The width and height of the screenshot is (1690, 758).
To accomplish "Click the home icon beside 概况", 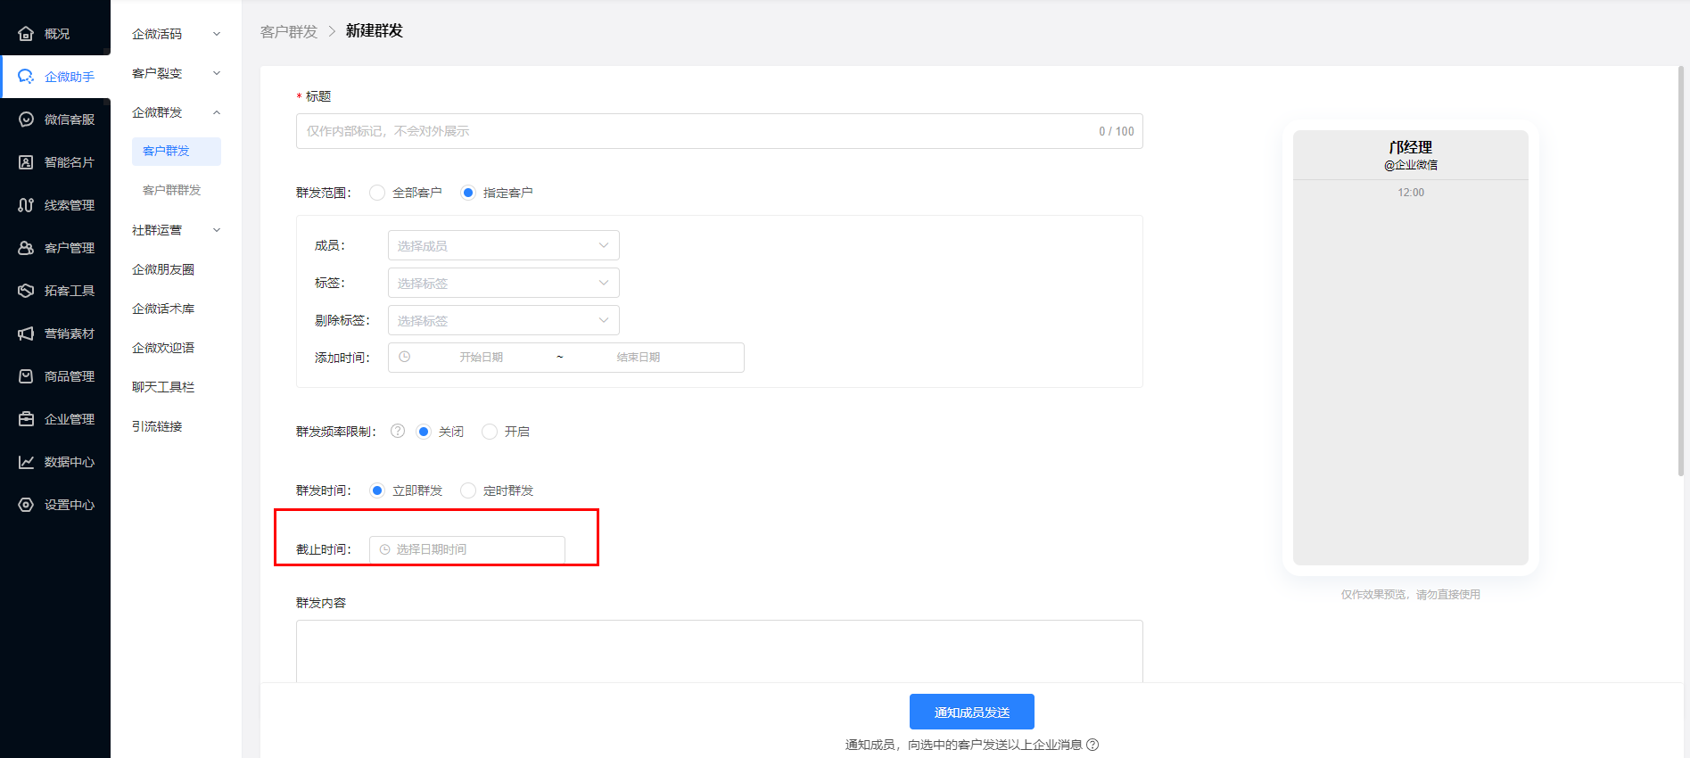I will click(x=26, y=34).
